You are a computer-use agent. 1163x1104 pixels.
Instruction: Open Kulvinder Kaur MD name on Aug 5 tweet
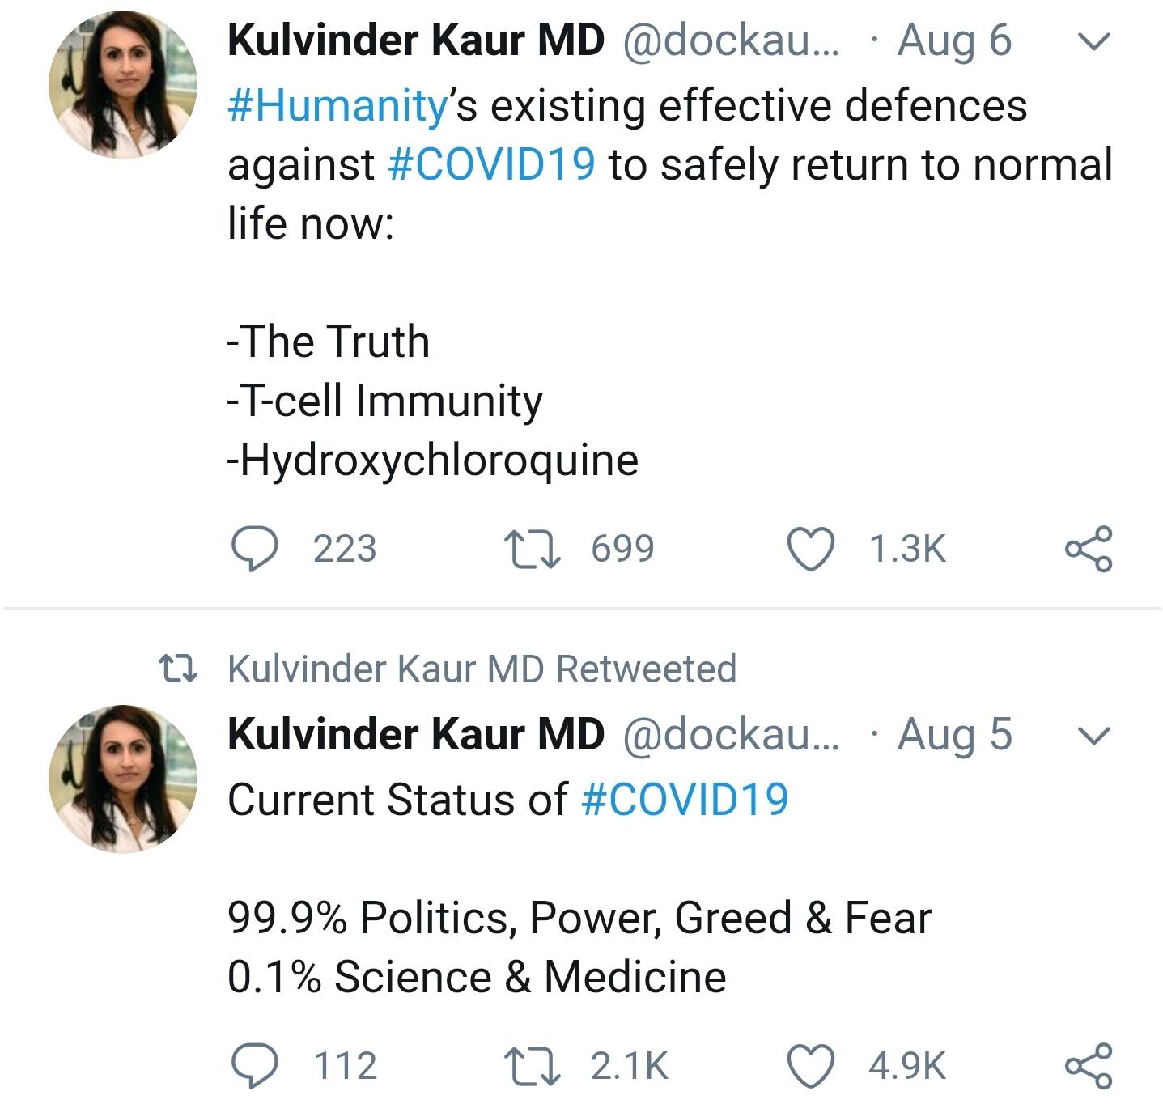tap(416, 733)
